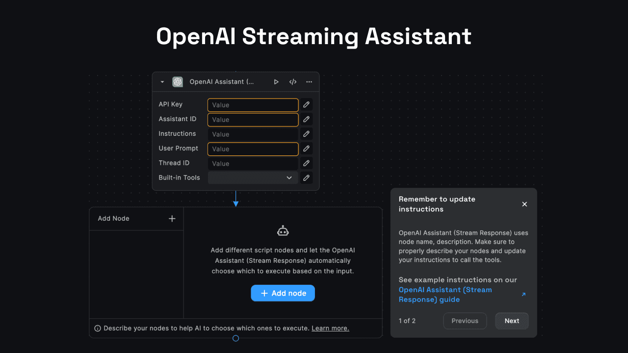Screen dimensions: 628x353
Task: Click Learn more link in the footer
Action: pos(330,328)
